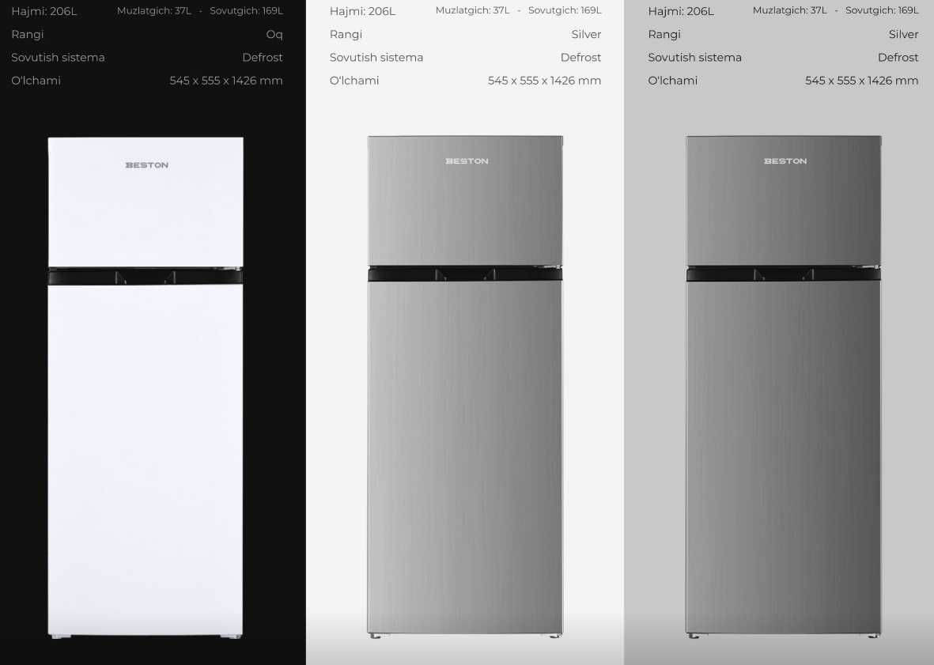Click 'Hajmi: 206L' in the white panel
This screenshot has height=665, width=934.
pos(362,11)
